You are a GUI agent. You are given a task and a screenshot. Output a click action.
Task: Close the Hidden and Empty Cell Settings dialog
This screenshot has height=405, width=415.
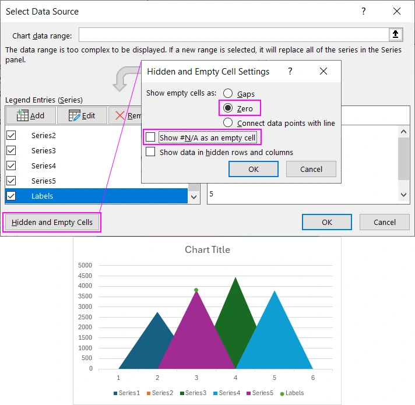point(324,71)
